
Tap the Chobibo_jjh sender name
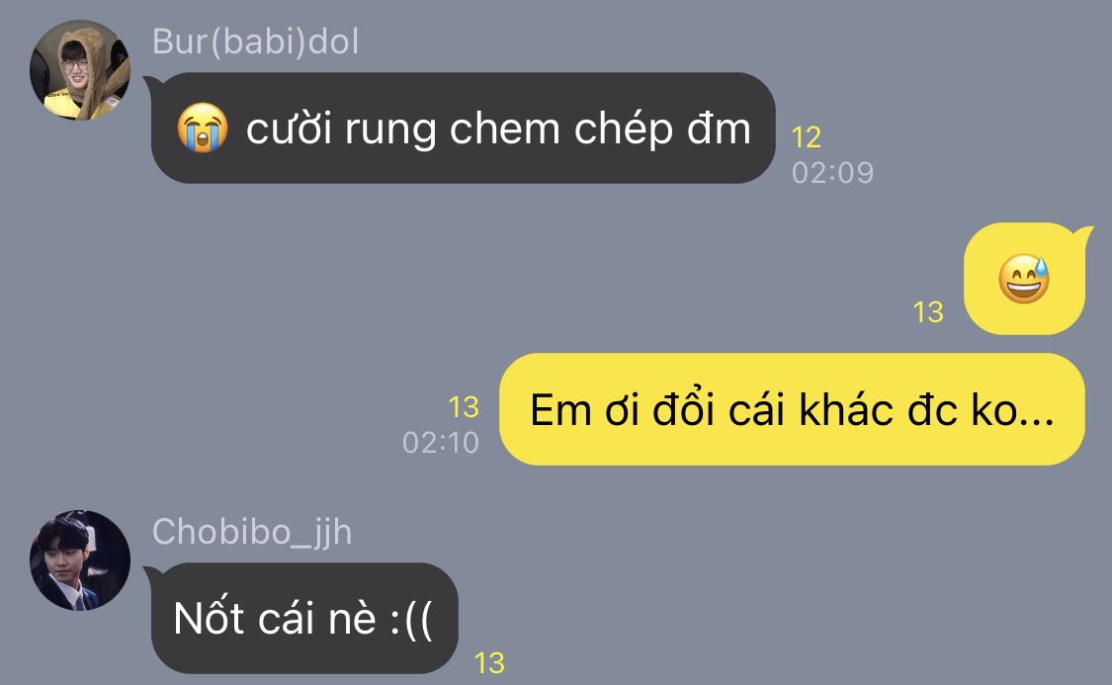252,532
